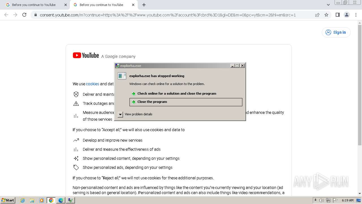362x204 pixels.
Task: Open the browser side panel
Action: tap(337, 15)
